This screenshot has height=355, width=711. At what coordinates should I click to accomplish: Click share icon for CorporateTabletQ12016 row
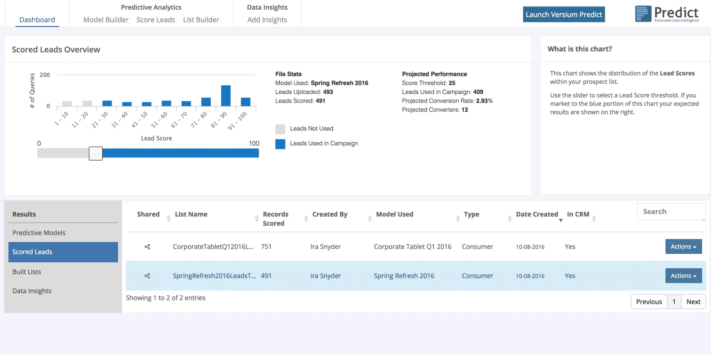pos(147,247)
